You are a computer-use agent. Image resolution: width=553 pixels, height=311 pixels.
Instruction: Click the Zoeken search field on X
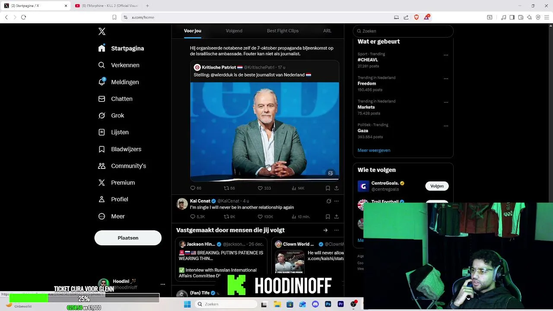(x=403, y=31)
